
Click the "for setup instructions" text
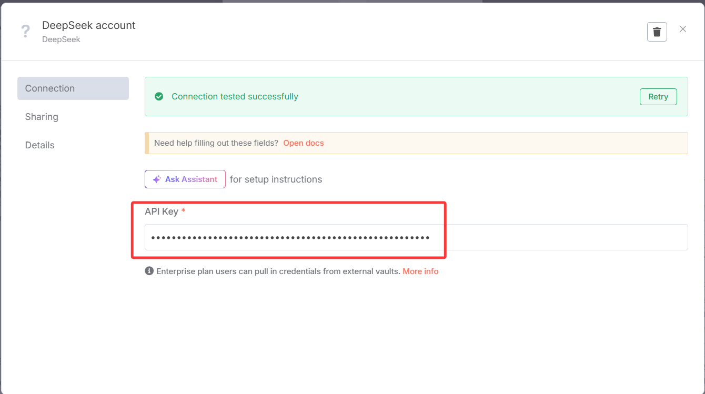pyautogui.click(x=276, y=179)
